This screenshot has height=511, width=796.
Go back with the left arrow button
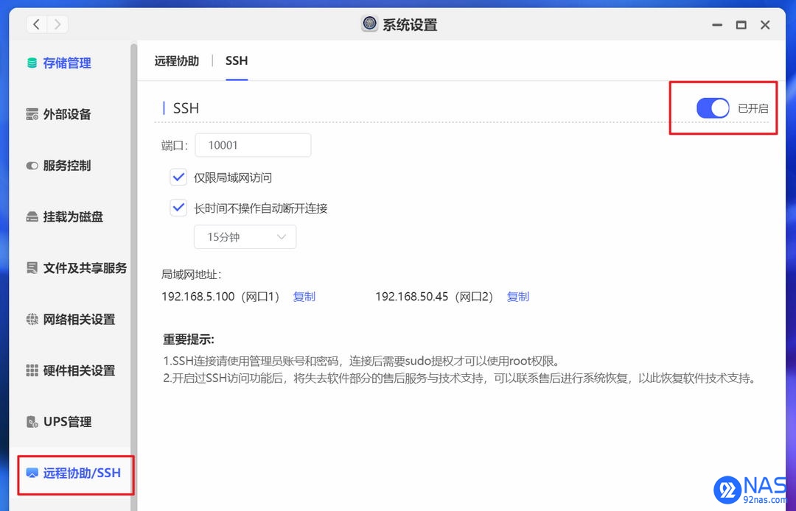37,24
